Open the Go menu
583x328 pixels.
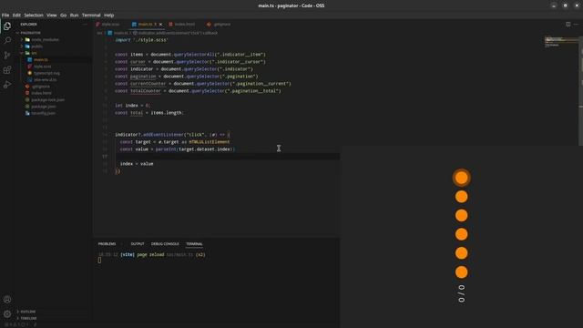click(x=64, y=15)
